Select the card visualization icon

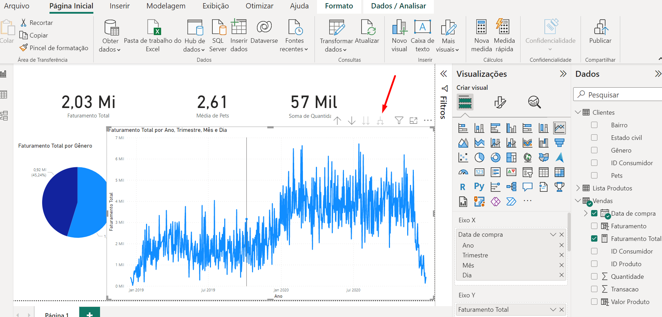479,172
